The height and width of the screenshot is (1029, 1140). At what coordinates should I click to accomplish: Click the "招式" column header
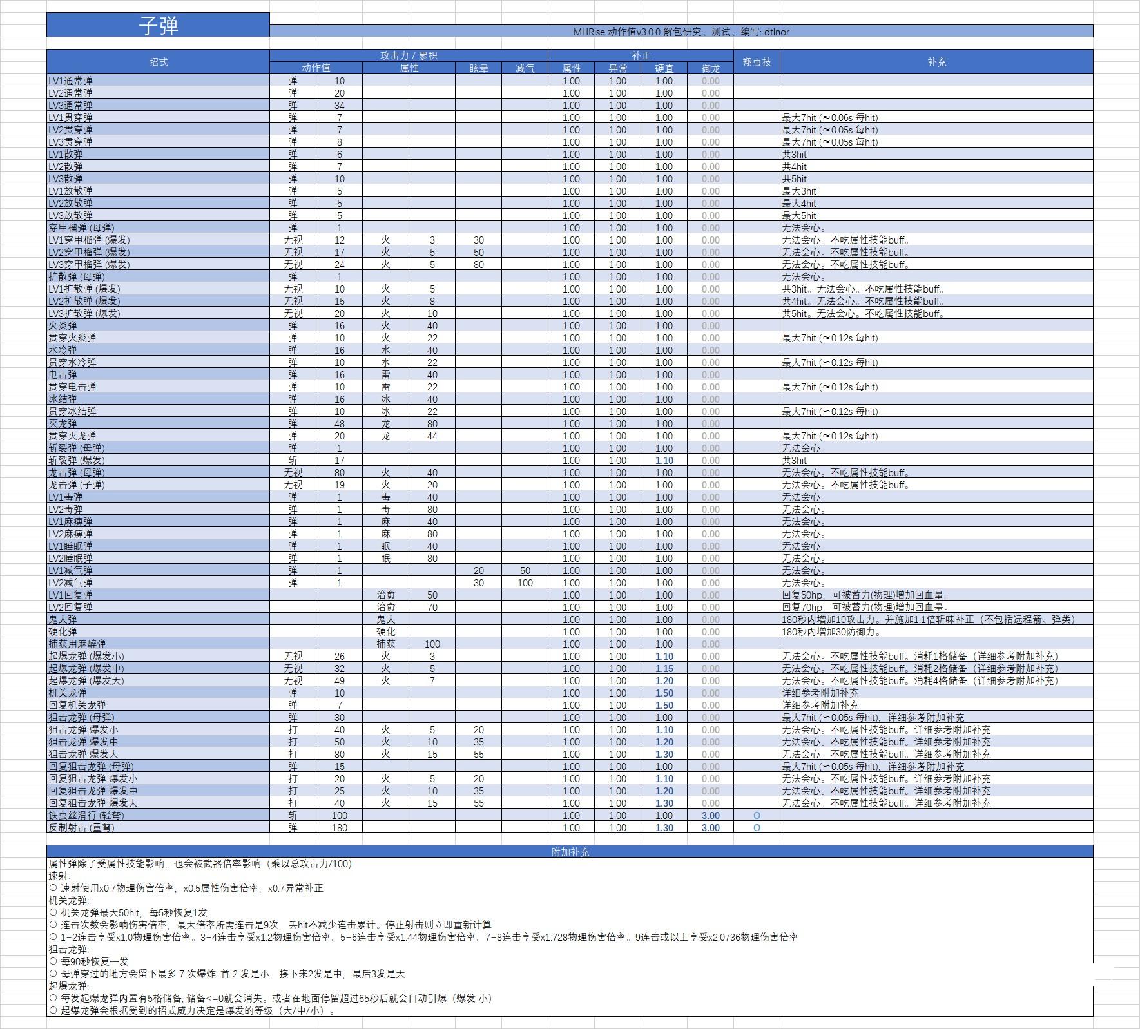click(x=158, y=62)
